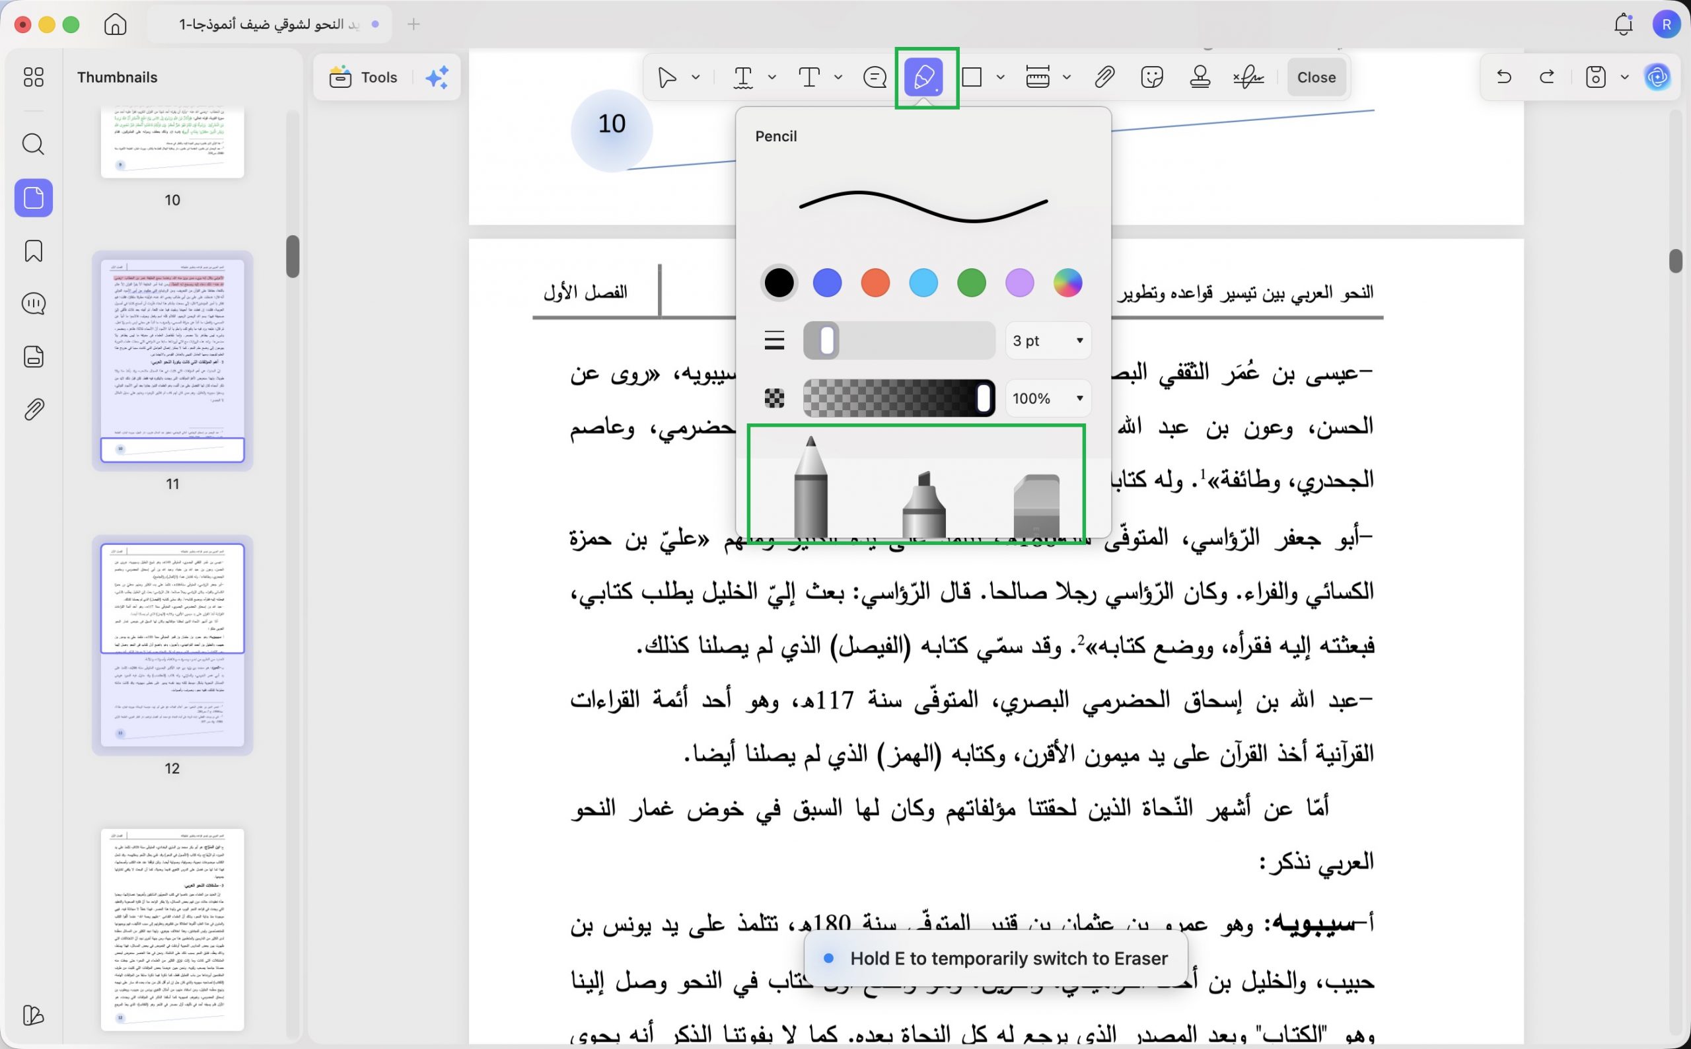
Task: Open the 3 pt thickness dropdown
Action: pyautogui.click(x=1048, y=341)
